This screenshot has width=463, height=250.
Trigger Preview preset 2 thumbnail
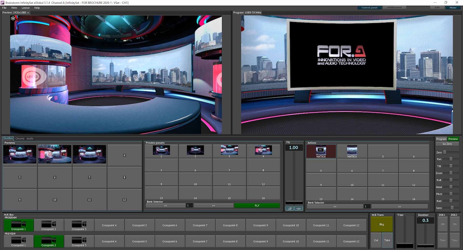tap(195, 150)
